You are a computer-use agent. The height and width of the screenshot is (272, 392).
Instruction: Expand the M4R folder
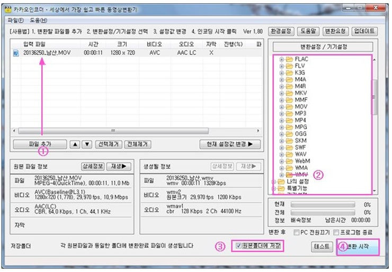[281, 86]
